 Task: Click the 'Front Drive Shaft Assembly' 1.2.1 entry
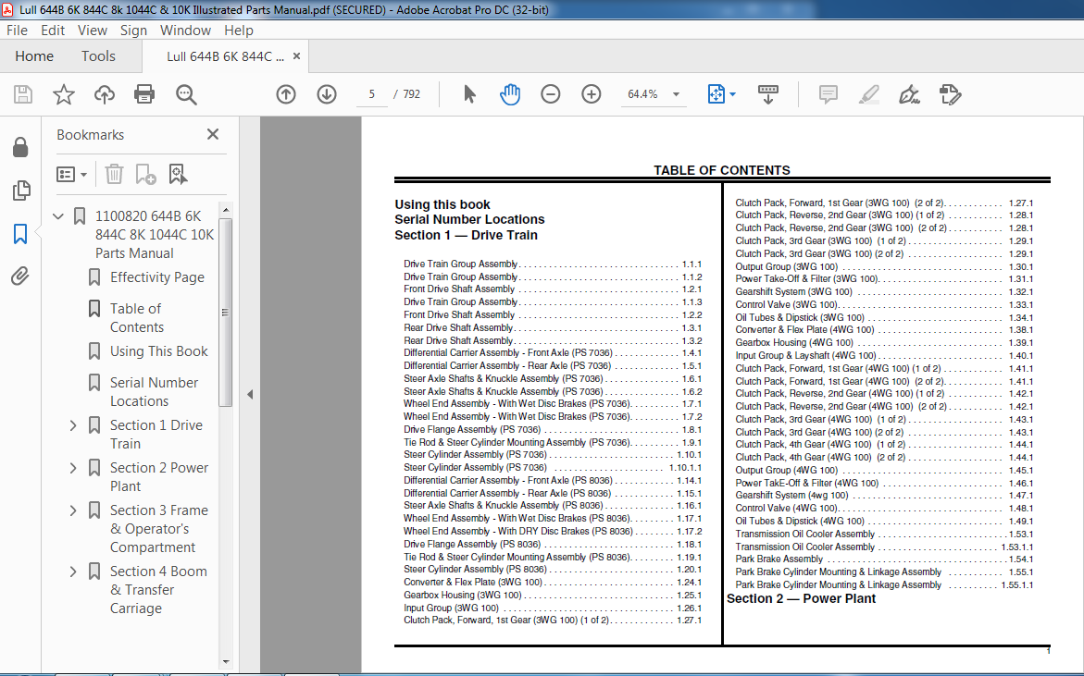(553, 289)
